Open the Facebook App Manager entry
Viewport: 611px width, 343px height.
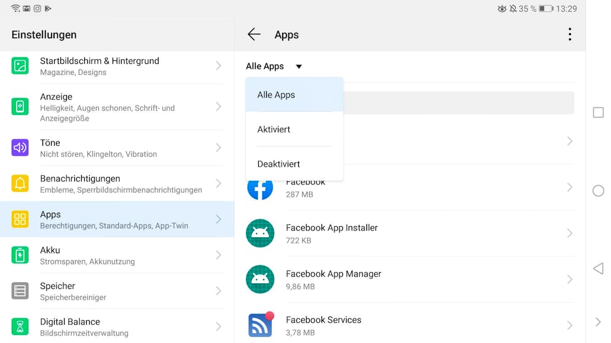410,279
